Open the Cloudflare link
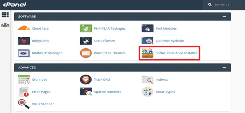 pos(40,28)
